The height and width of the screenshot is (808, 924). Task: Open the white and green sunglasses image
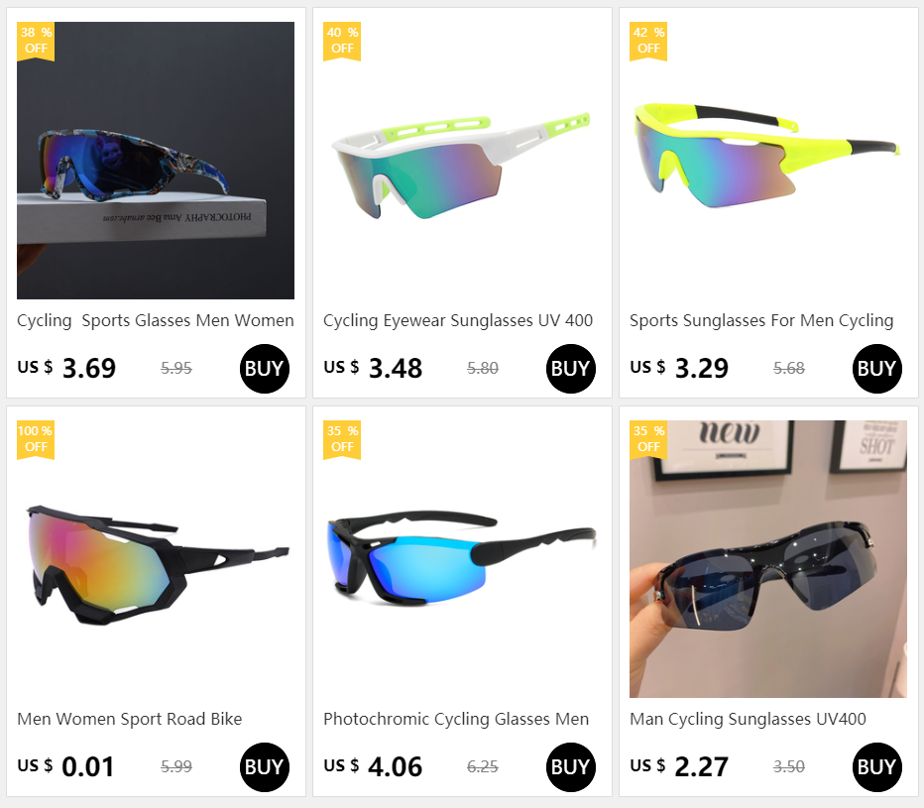[462, 161]
